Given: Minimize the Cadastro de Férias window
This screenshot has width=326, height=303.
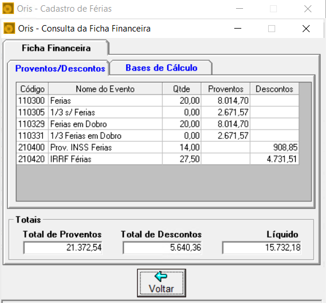Looking at the screenshot, I should [x=240, y=9].
